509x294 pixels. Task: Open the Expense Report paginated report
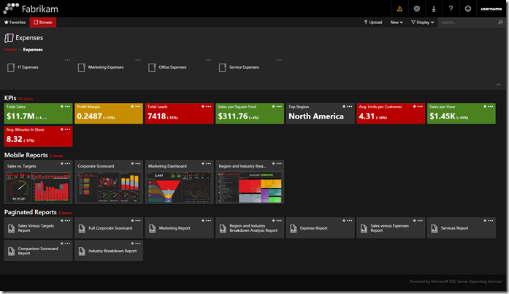point(314,228)
